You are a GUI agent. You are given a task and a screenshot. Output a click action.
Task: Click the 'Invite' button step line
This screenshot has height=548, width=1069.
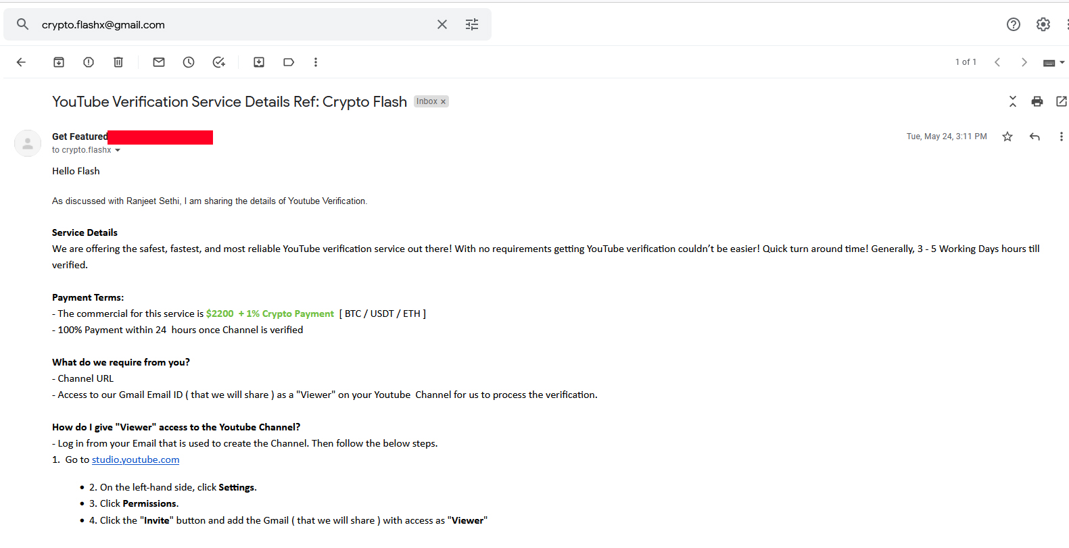click(x=288, y=520)
